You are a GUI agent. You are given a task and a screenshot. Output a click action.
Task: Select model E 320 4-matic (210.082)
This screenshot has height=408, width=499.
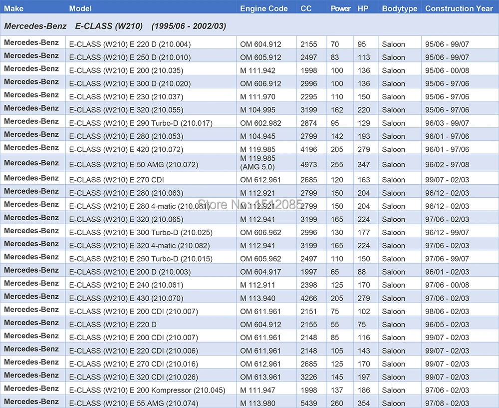[139, 246]
